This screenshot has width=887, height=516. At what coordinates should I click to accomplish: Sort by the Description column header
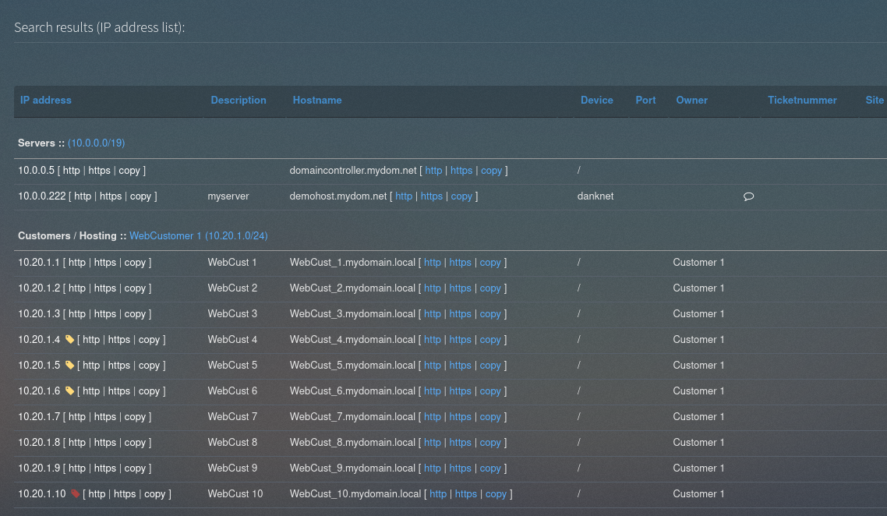pyautogui.click(x=239, y=100)
